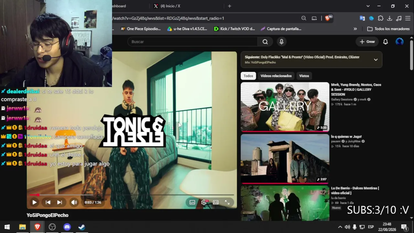Seek on the video progress bar
Image resolution: width=414 pixels, height=233 pixels.
click(132, 195)
